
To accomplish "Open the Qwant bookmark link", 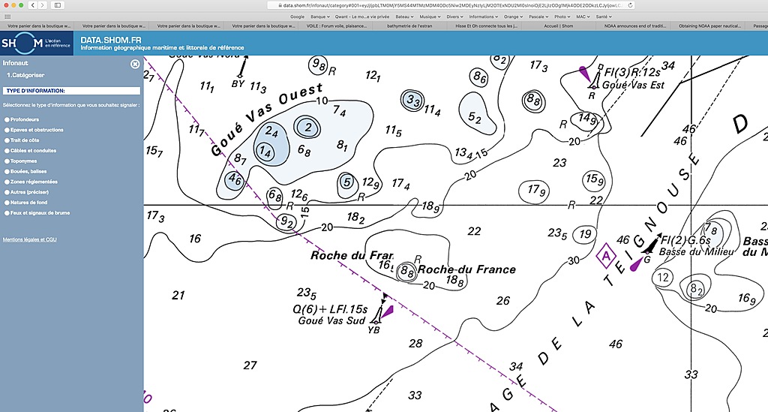I will (362, 17).
